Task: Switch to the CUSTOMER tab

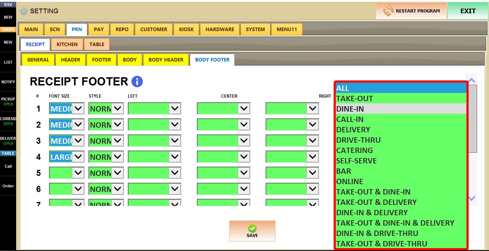Action: point(154,29)
